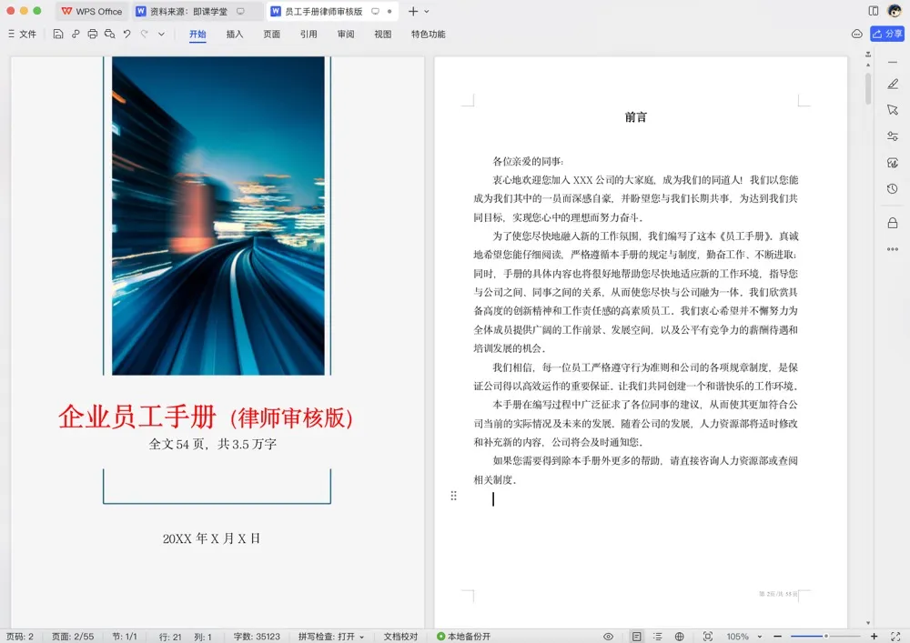Open the user avatar profile
Screen dimensions: 910x643
(895, 11)
